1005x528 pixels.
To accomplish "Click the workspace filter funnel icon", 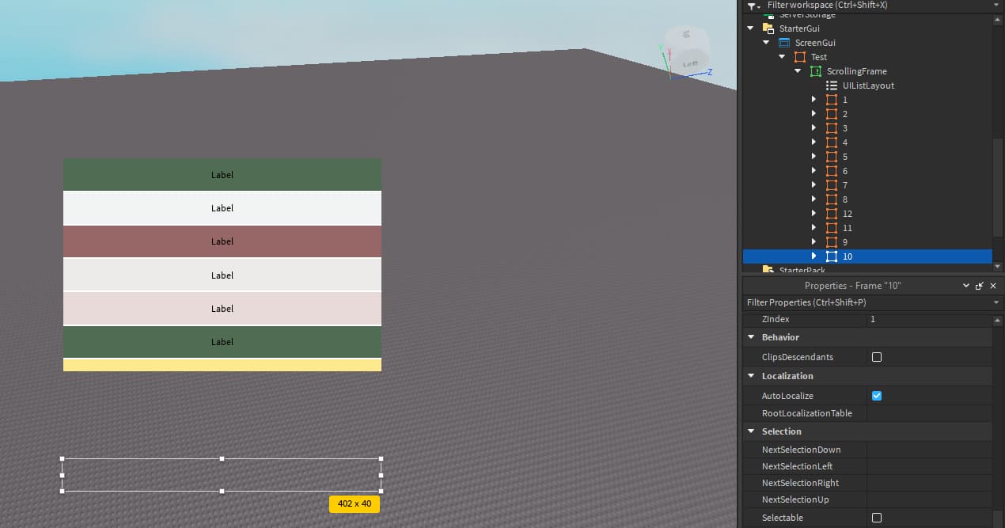I will [753, 6].
